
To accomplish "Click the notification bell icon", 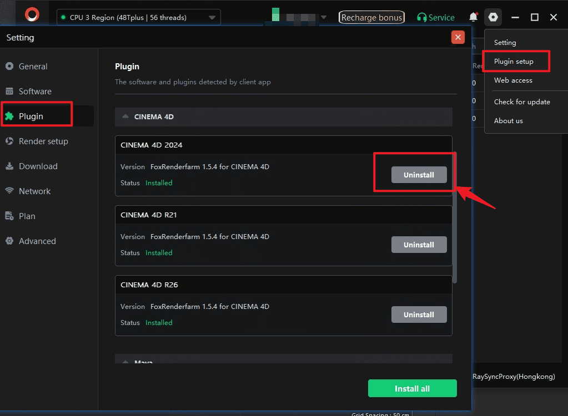I will pyautogui.click(x=474, y=17).
